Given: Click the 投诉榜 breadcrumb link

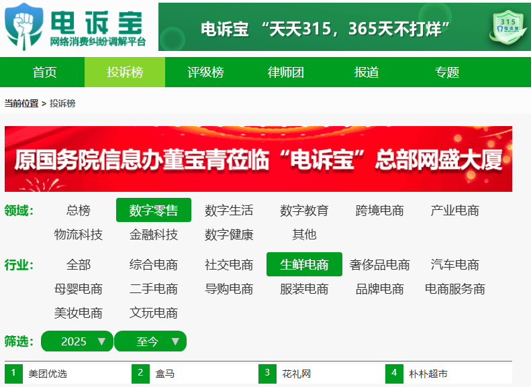Looking at the screenshot, I should pos(62,103).
